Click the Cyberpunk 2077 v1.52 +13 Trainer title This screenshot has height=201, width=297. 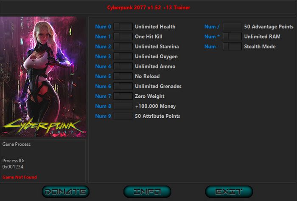[x=148, y=7]
